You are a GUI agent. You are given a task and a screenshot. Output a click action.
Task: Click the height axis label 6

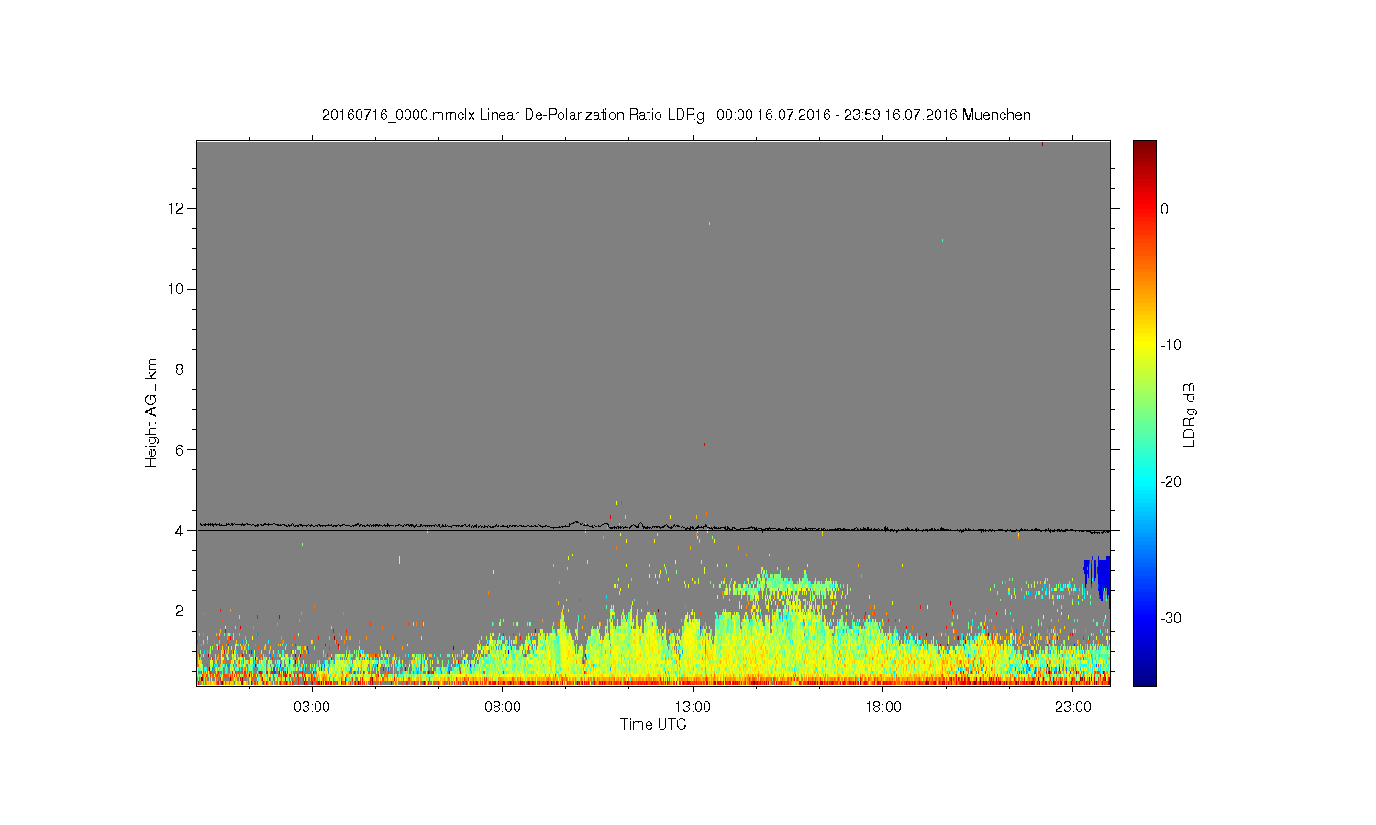[180, 450]
